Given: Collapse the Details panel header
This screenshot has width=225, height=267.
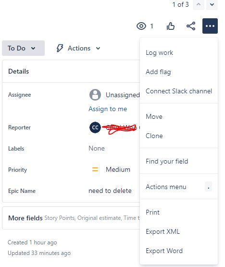Looking at the screenshot, I should [x=71, y=71].
